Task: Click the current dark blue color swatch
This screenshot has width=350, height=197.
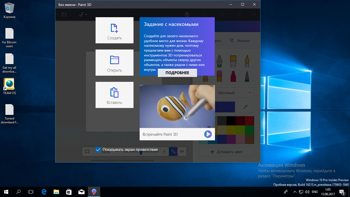Action: [225, 107]
